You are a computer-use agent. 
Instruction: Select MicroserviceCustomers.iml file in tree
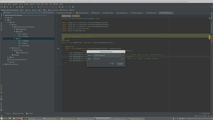click(17, 60)
